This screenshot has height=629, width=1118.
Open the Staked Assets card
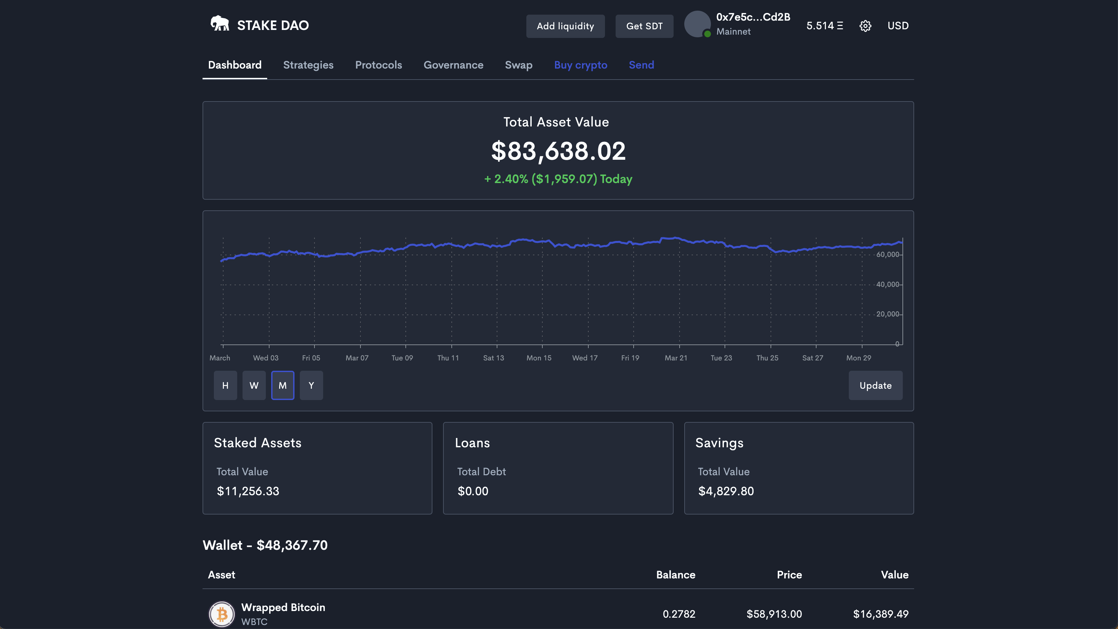[x=317, y=468]
